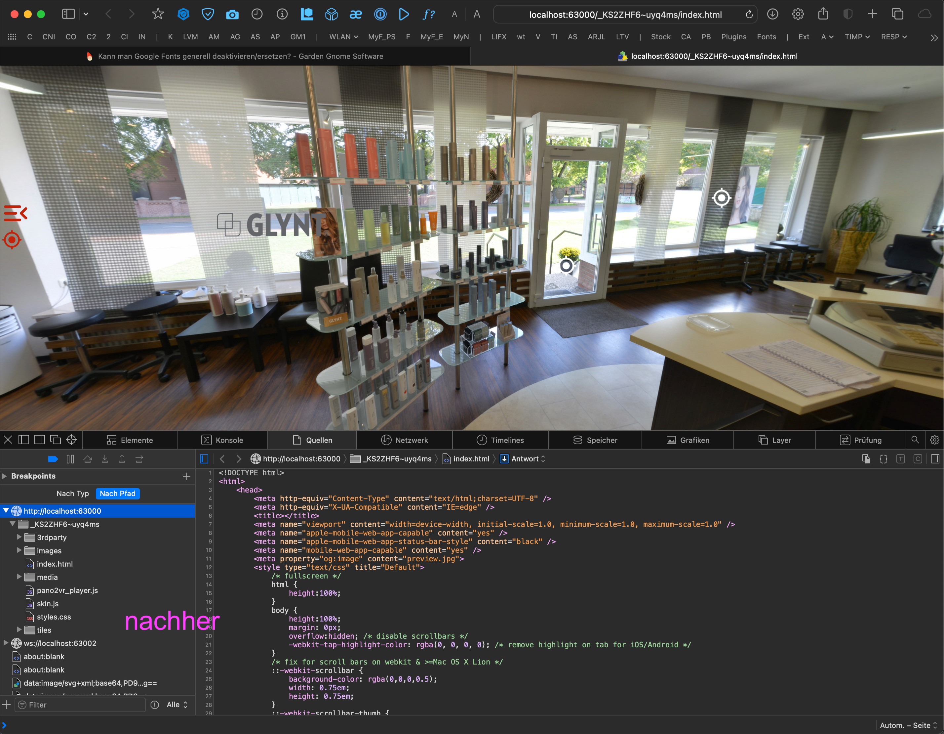The width and height of the screenshot is (944, 734).
Task: Open Autom. – Seite context dropdown
Action: [x=909, y=725]
